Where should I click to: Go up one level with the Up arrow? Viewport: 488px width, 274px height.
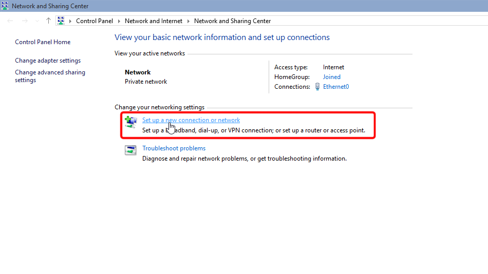(x=48, y=21)
